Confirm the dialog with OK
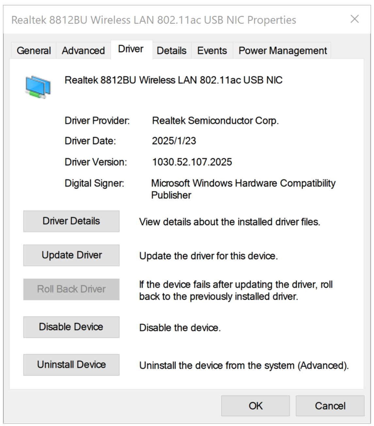The width and height of the screenshot is (374, 426). pos(255,406)
